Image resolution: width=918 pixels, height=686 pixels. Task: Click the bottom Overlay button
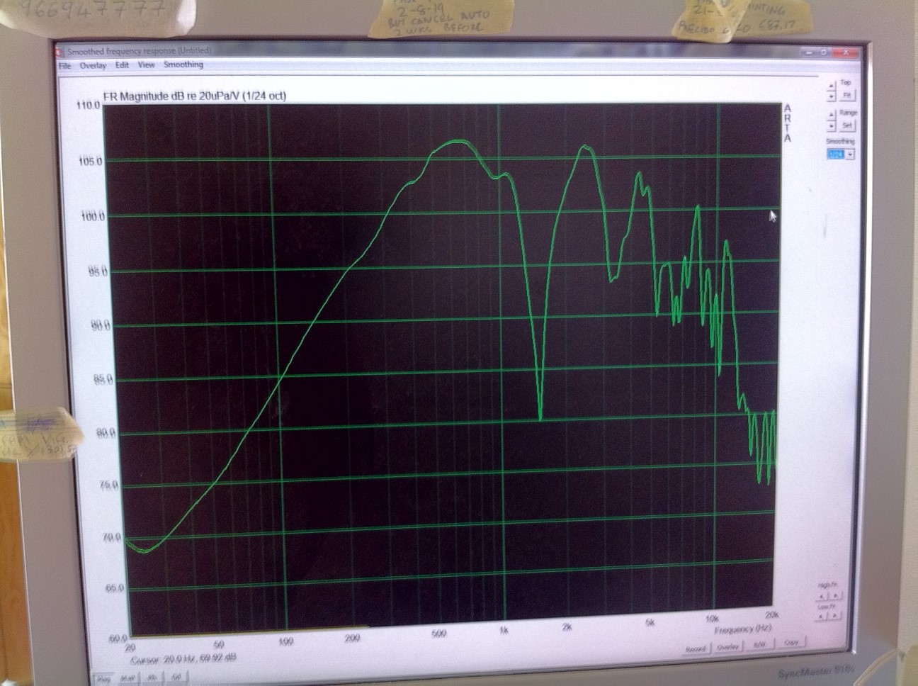point(727,647)
